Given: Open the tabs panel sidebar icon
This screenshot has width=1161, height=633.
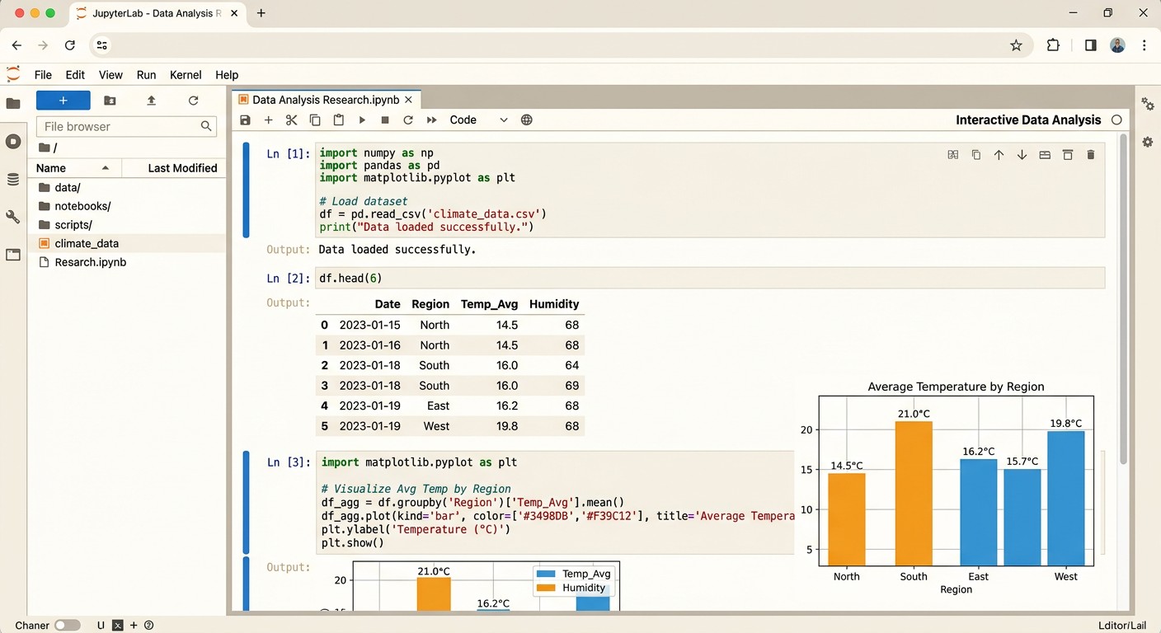Looking at the screenshot, I should coord(13,255).
